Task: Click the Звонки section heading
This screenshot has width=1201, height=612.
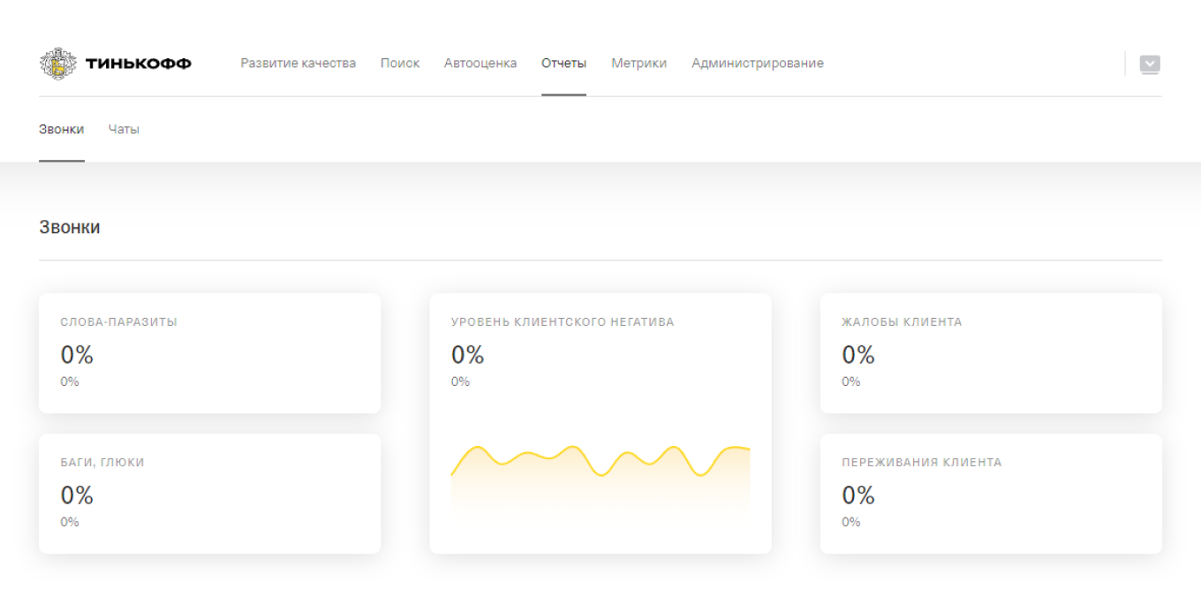Action: click(x=70, y=228)
